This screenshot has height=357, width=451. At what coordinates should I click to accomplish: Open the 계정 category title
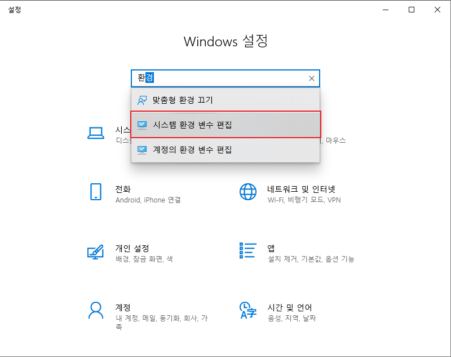tap(123, 307)
